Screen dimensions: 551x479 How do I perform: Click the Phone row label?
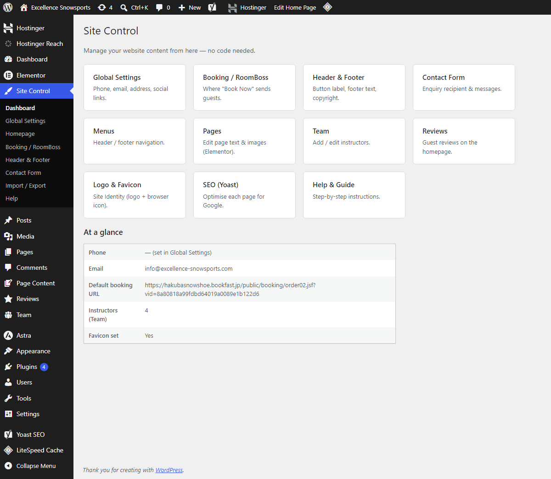coord(97,252)
